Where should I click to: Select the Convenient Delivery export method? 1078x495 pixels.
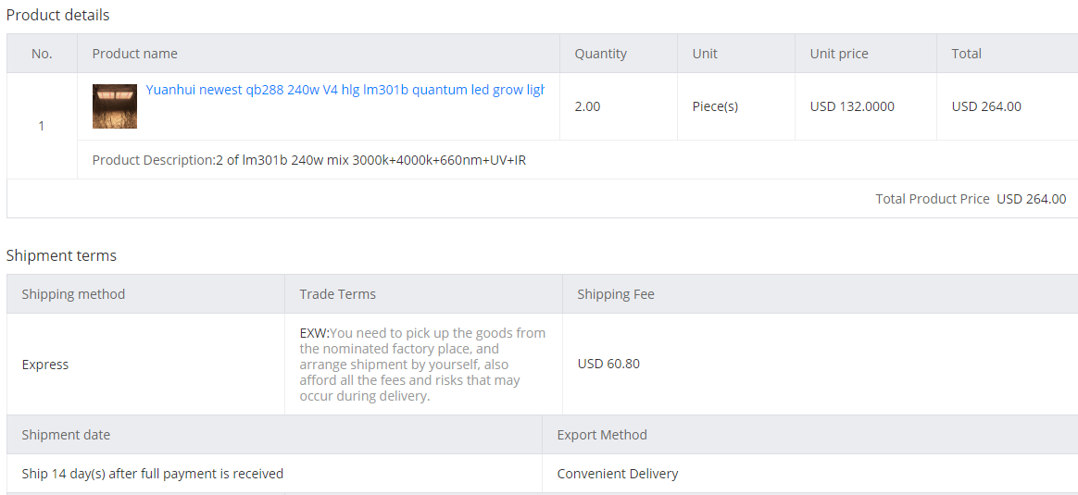tap(618, 474)
